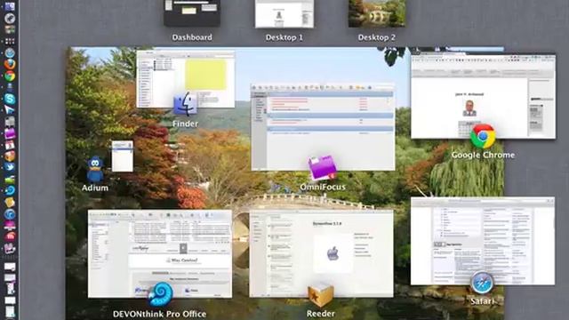569x320 pixels.
Task: Click the profile photo in Chrome window
Action: click(469, 108)
